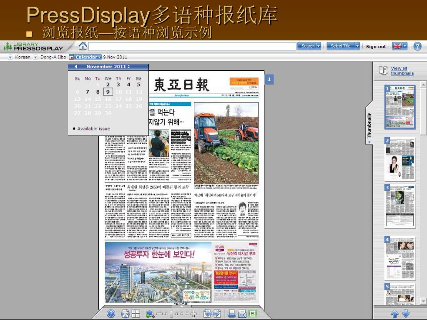Viewport: 427px width, 320px height.
Task: Click the zoom slider handle
Action: (x=171, y=314)
